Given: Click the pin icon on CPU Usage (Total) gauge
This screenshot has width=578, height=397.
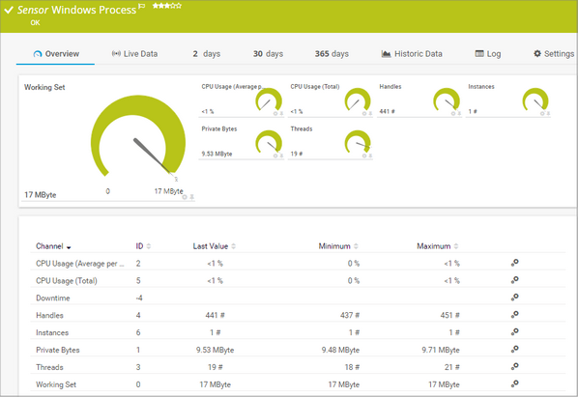Looking at the screenshot, I should [x=370, y=113].
